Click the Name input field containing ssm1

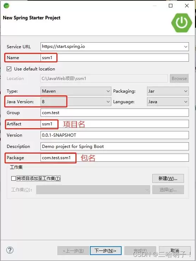pos(115,58)
